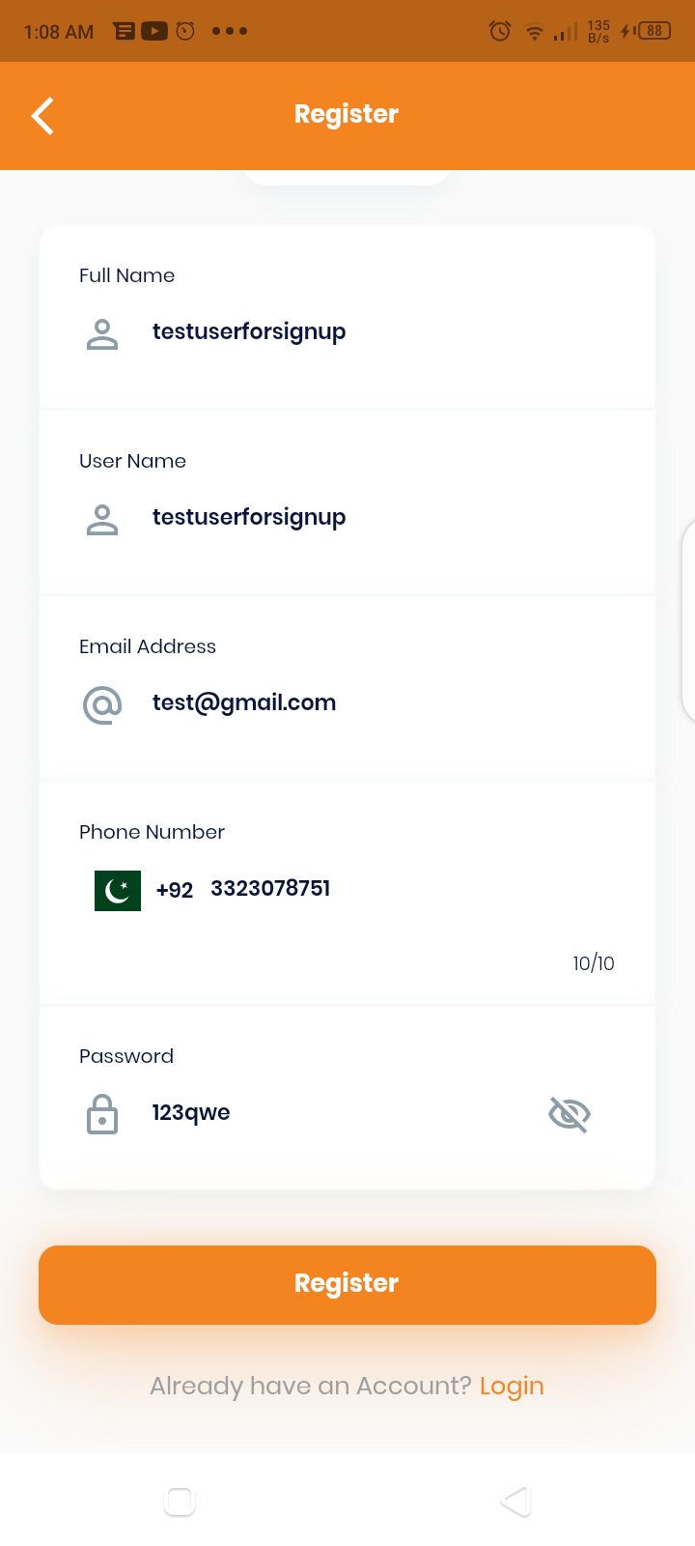Image resolution: width=695 pixels, height=1546 pixels.
Task: Select the +92 country code
Action: 175,890
